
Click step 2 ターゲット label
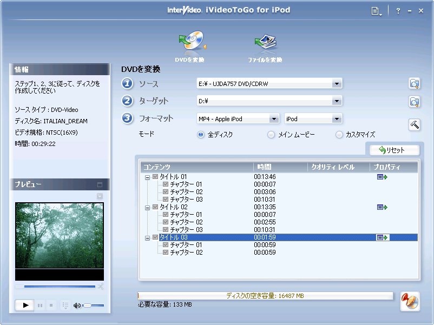click(154, 101)
